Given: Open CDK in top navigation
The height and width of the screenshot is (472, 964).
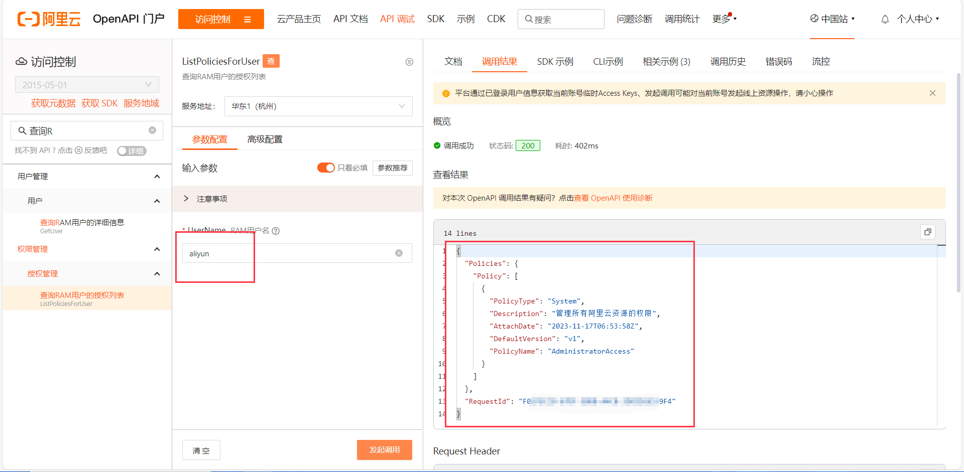Looking at the screenshot, I should 496,19.
